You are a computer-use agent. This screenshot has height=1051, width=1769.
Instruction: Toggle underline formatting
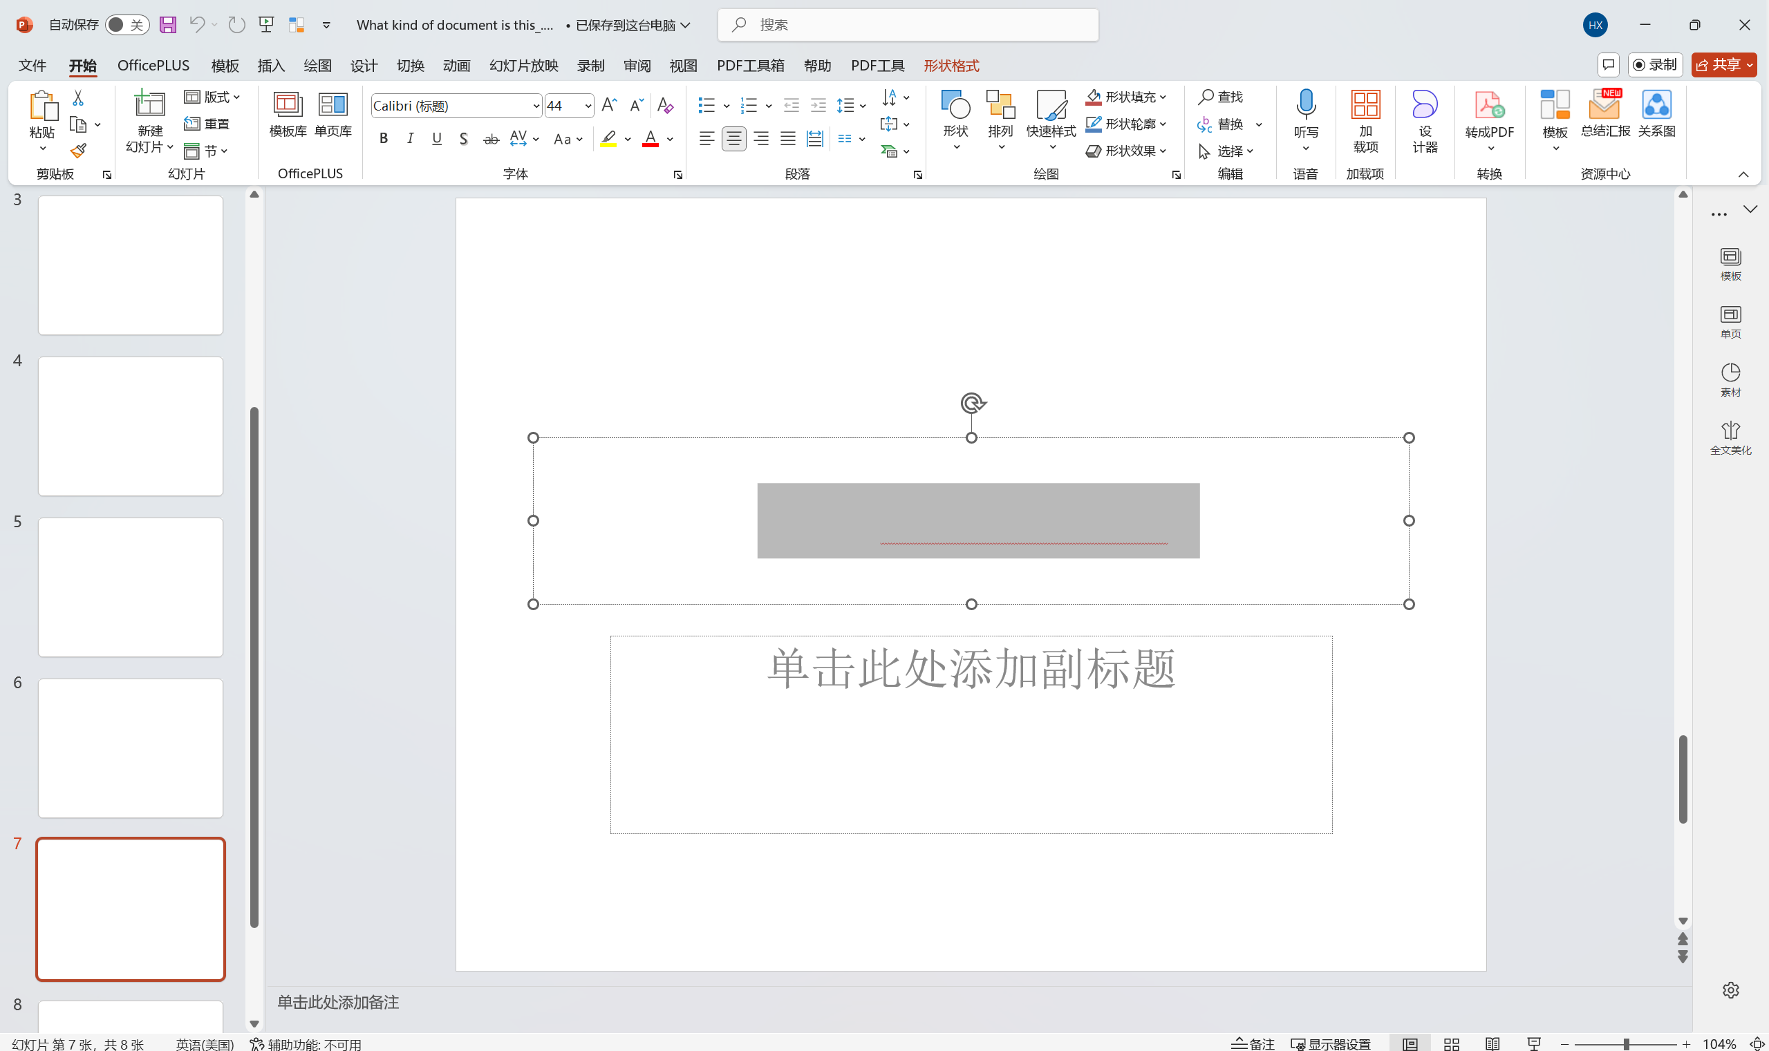(x=436, y=139)
